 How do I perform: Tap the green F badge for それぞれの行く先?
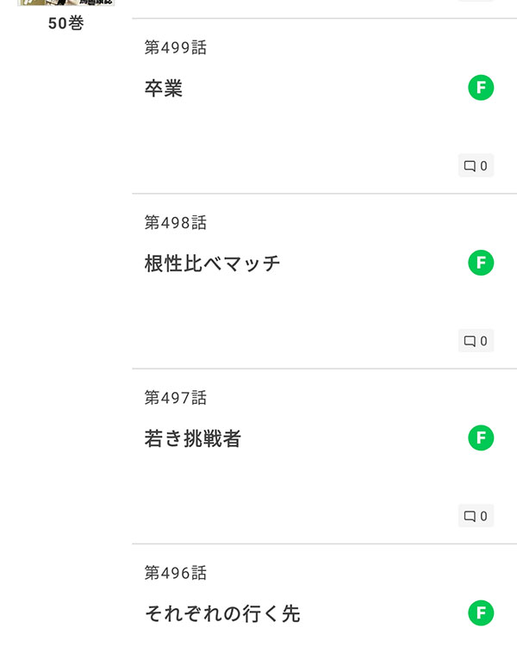[x=481, y=612]
